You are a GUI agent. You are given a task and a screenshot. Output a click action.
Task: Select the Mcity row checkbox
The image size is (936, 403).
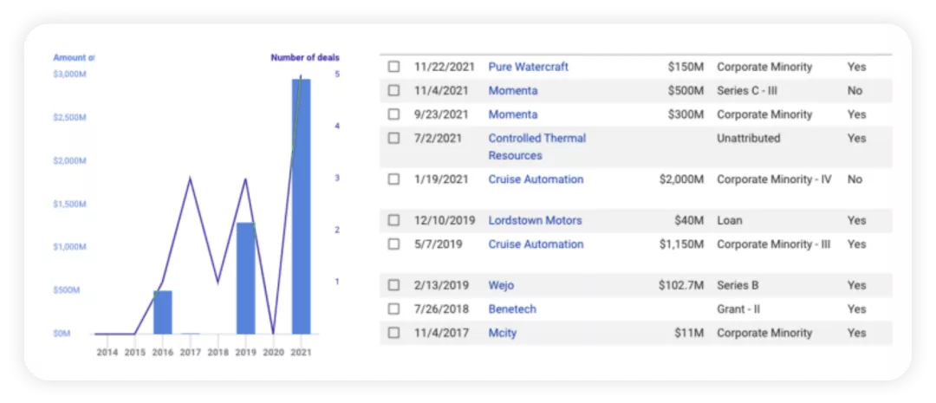click(393, 333)
